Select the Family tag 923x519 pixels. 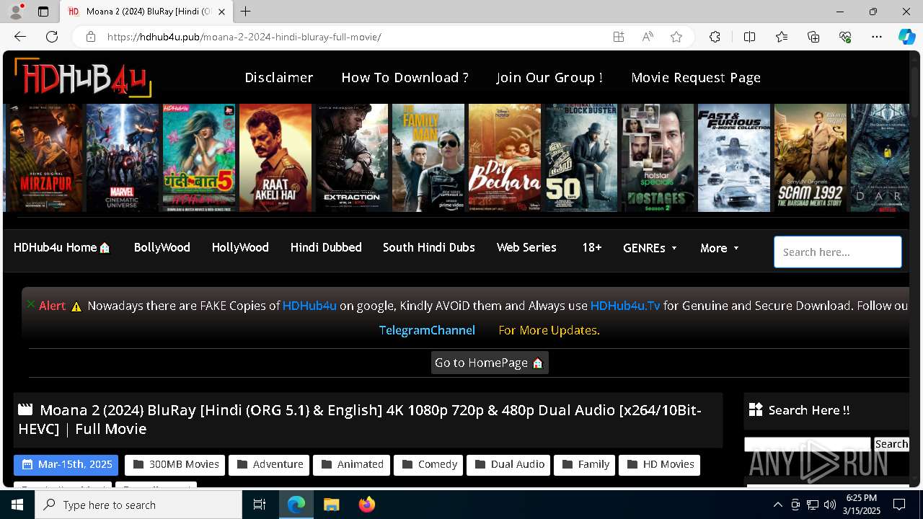[x=585, y=464]
